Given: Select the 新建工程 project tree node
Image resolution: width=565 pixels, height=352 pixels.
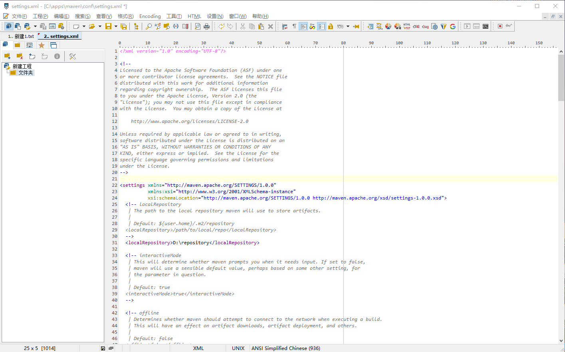Looking at the screenshot, I should pyautogui.click(x=22, y=66).
